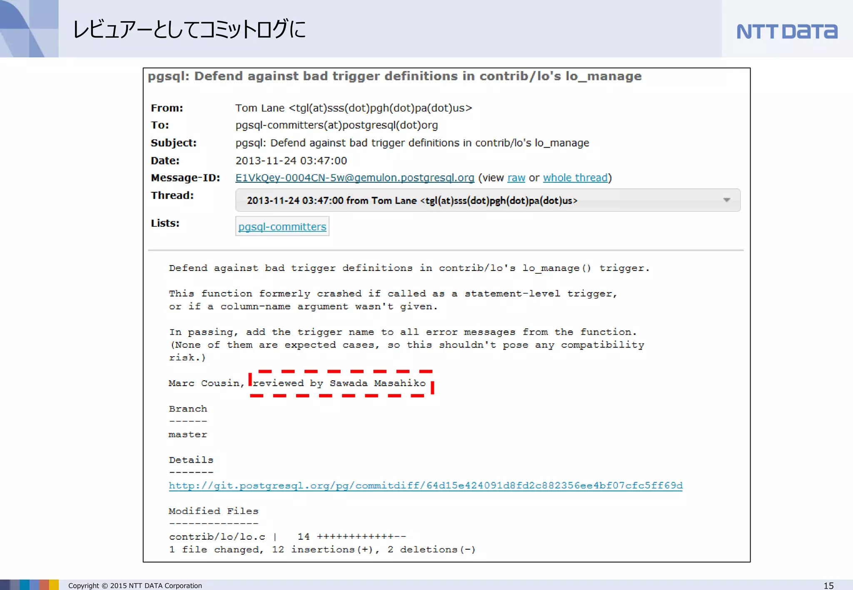Click the 'master' branch text
This screenshot has width=853, height=590.
click(187, 434)
